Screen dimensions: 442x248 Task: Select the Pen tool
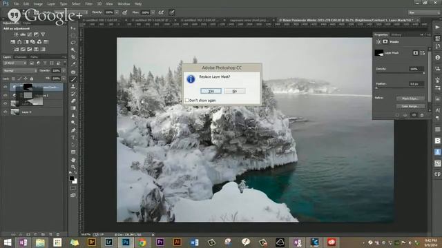pyautogui.click(x=73, y=130)
